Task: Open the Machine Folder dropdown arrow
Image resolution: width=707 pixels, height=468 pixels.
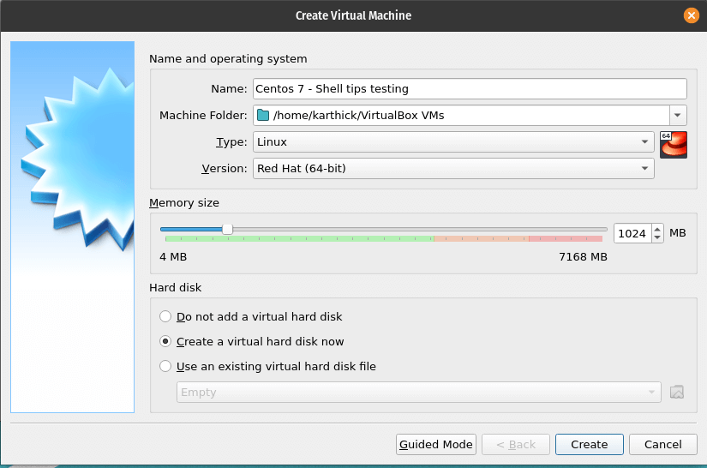Action: click(678, 116)
